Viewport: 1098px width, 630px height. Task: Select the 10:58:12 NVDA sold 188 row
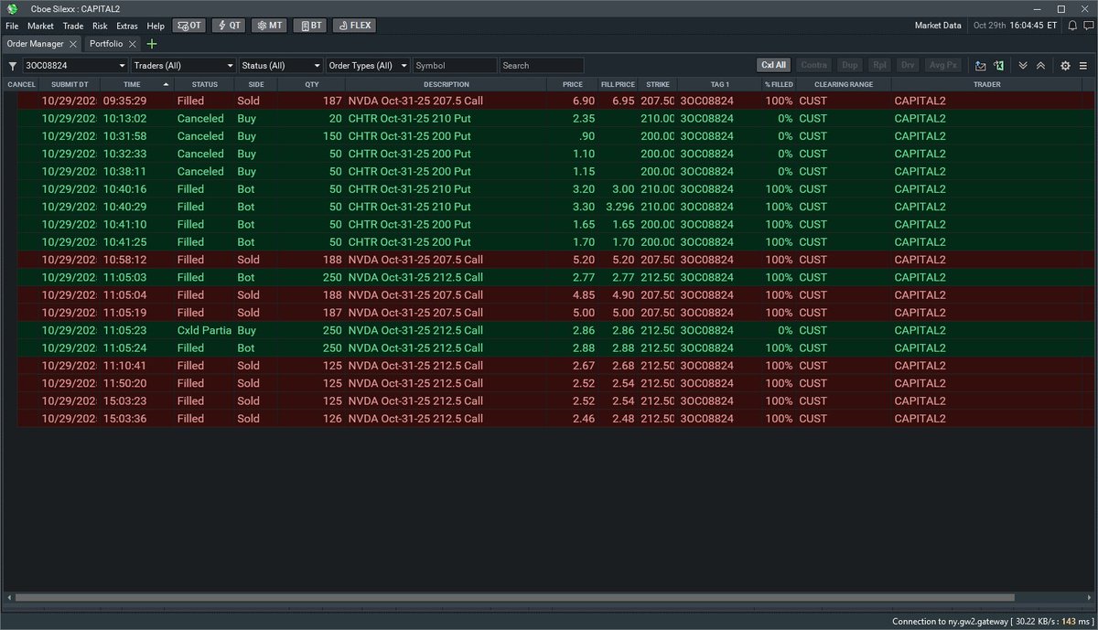pyautogui.click(x=549, y=260)
